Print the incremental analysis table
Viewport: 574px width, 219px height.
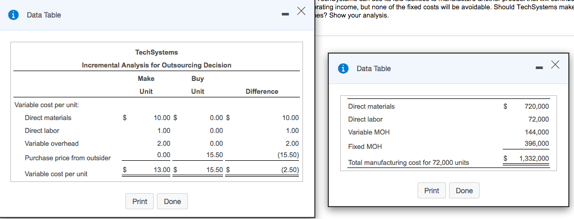click(x=140, y=201)
